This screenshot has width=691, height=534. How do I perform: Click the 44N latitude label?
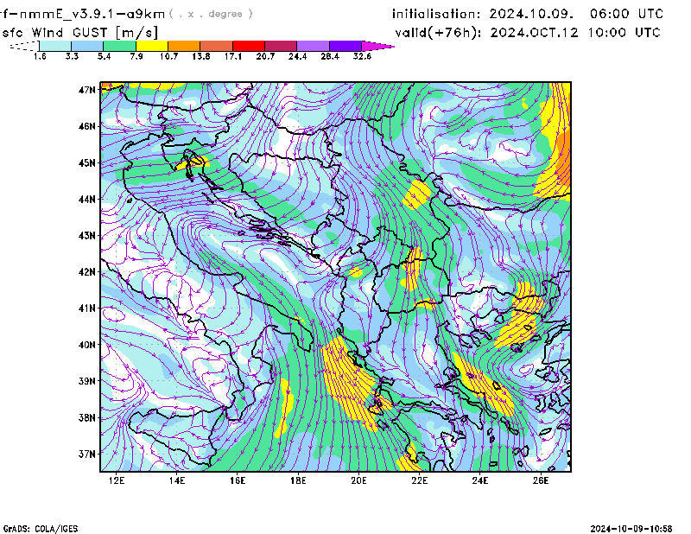point(87,200)
